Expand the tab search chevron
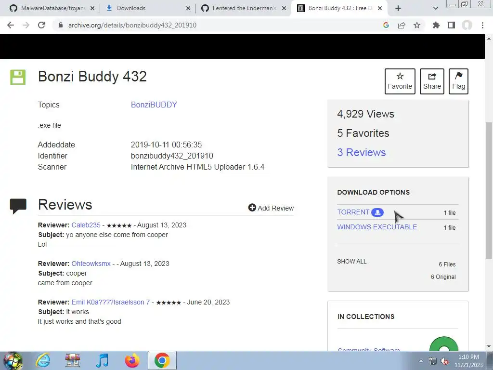Viewport: 493px width, 370px height. pos(435,8)
